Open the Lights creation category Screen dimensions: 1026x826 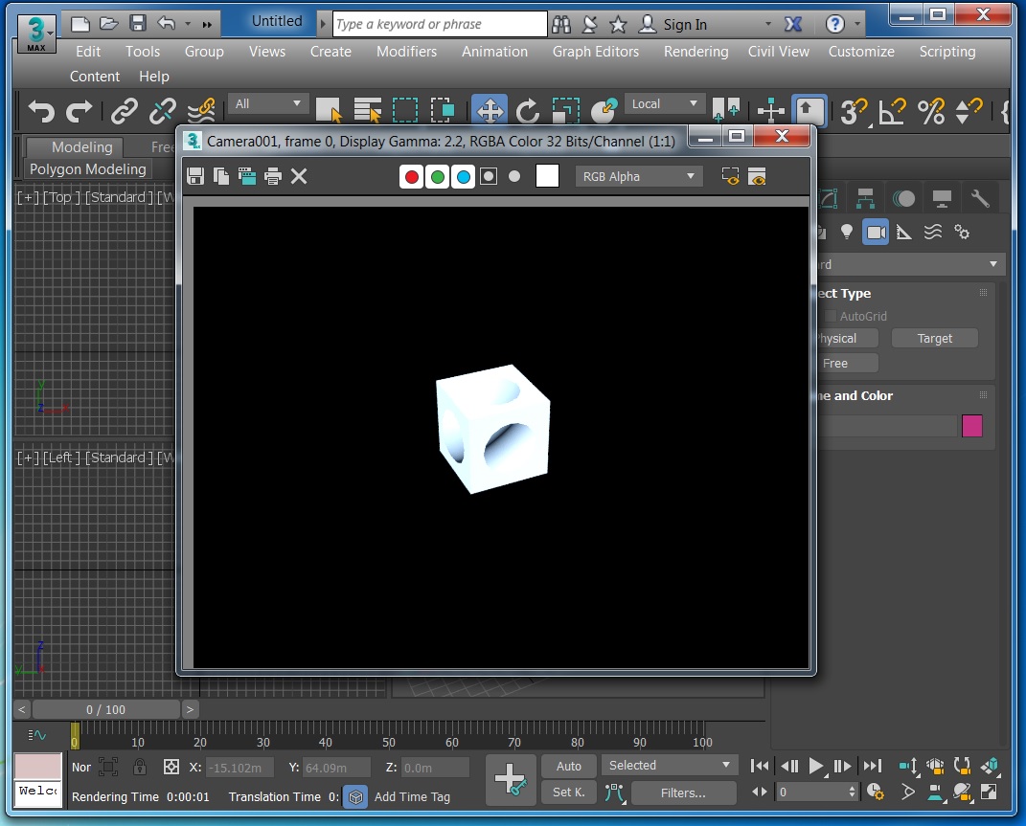click(847, 232)
